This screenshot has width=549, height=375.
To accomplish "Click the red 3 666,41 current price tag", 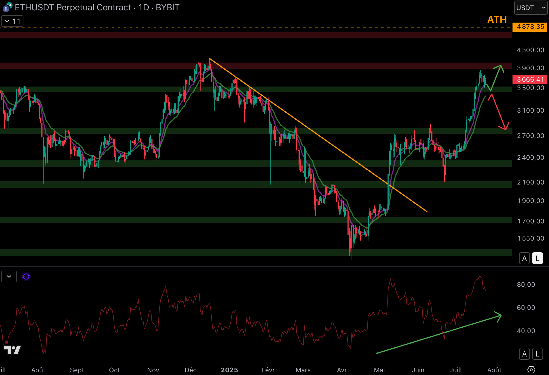I will 530,79.
